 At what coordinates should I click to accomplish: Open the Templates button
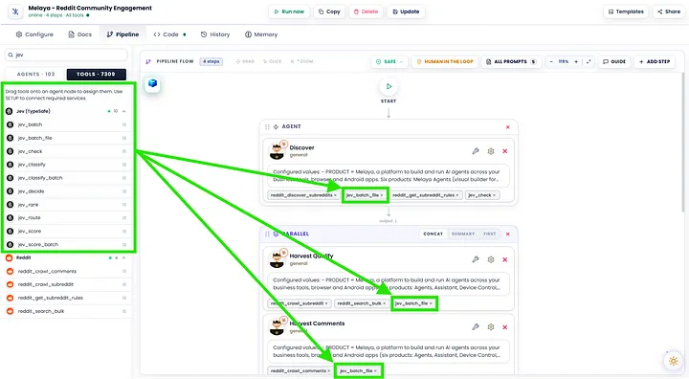pos(626,11)
